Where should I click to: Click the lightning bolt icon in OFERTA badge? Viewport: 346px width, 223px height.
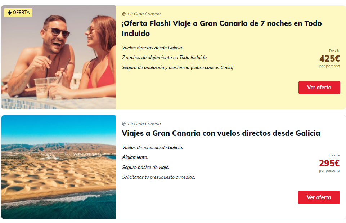(9, 13)
